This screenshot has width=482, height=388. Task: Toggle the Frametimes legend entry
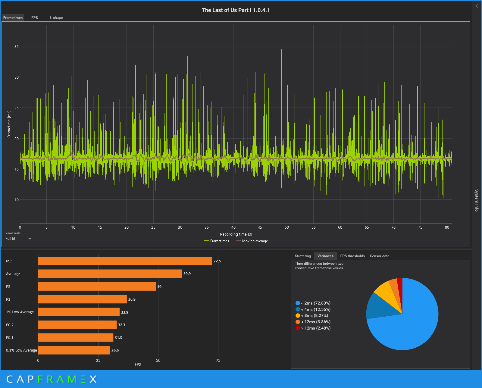tap(217, 241)
